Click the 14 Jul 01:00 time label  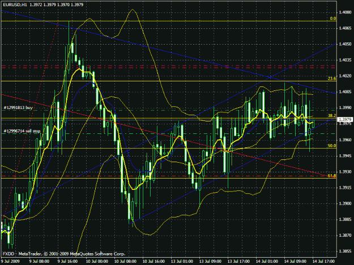click(267, 262)
